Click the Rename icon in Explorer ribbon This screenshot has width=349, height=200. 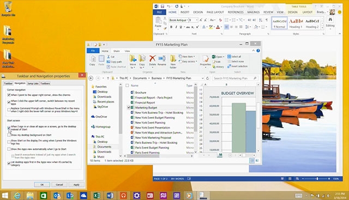[x=162, y=60]
